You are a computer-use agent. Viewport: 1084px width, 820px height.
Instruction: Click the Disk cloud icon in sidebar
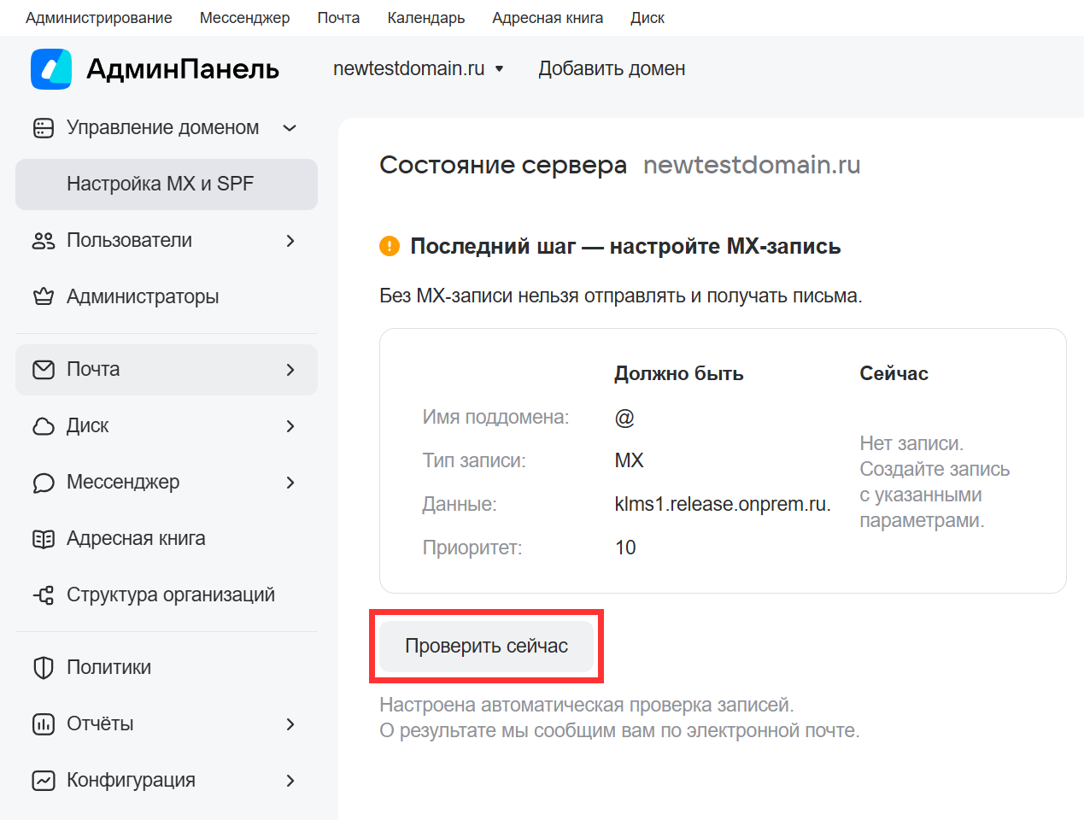(44, 426)
